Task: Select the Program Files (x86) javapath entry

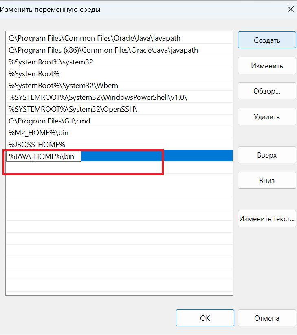Action: [103, 50]
